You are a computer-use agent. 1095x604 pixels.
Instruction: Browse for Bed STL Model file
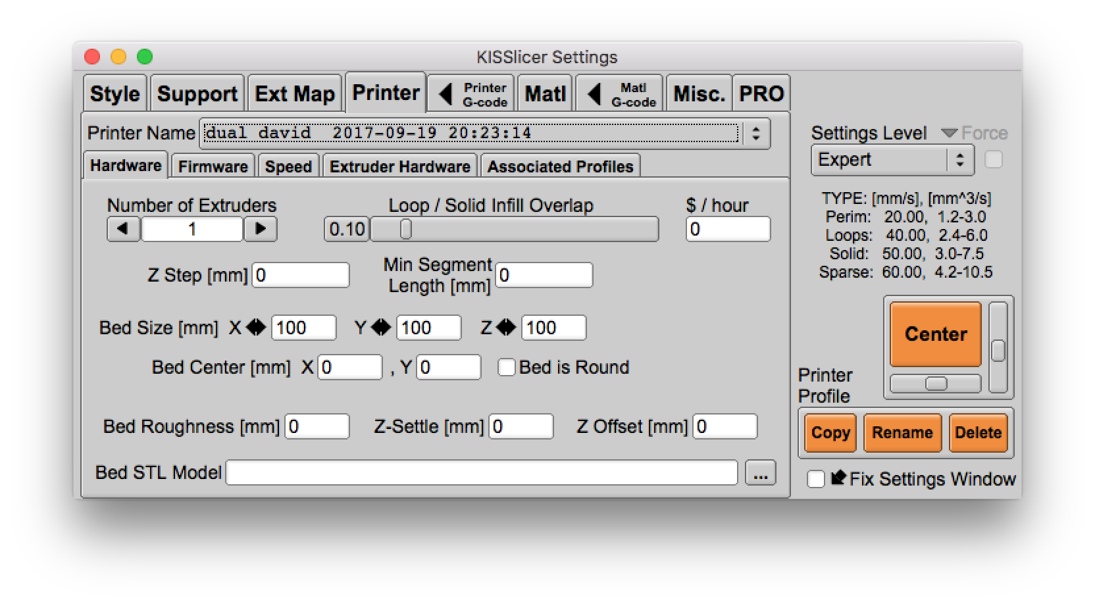pos(761,472)
